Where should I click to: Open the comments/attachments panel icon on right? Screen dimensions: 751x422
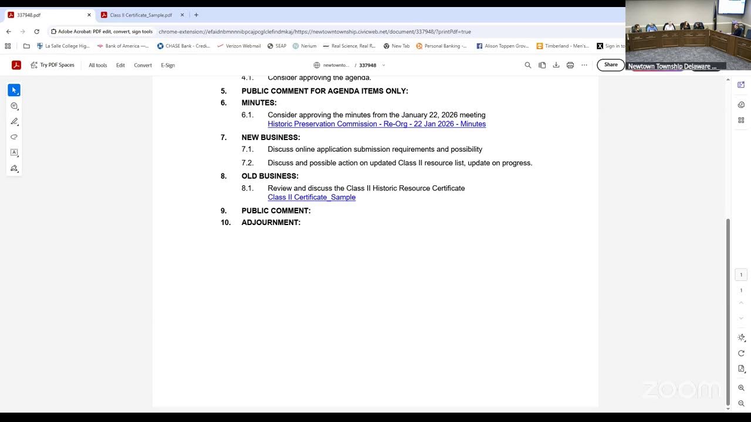pyautogui.click(x=741, y=105)
